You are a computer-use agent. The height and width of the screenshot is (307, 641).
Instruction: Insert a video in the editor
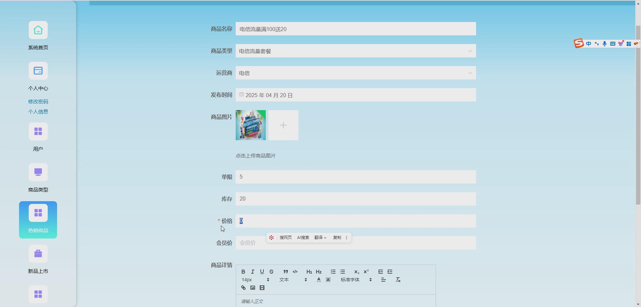(262, 288)
